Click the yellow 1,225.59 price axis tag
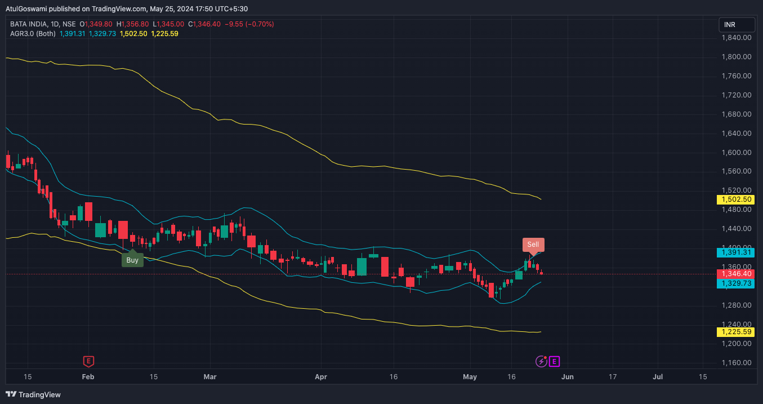 [x=735, y=332]
